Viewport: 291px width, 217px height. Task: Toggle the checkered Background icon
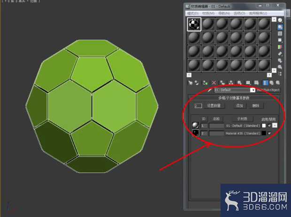point(280,33)
